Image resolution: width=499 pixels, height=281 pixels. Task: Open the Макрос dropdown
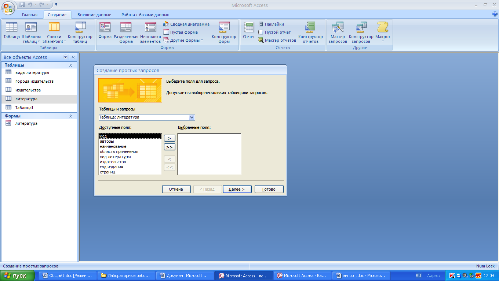click(x=383, y=32)
